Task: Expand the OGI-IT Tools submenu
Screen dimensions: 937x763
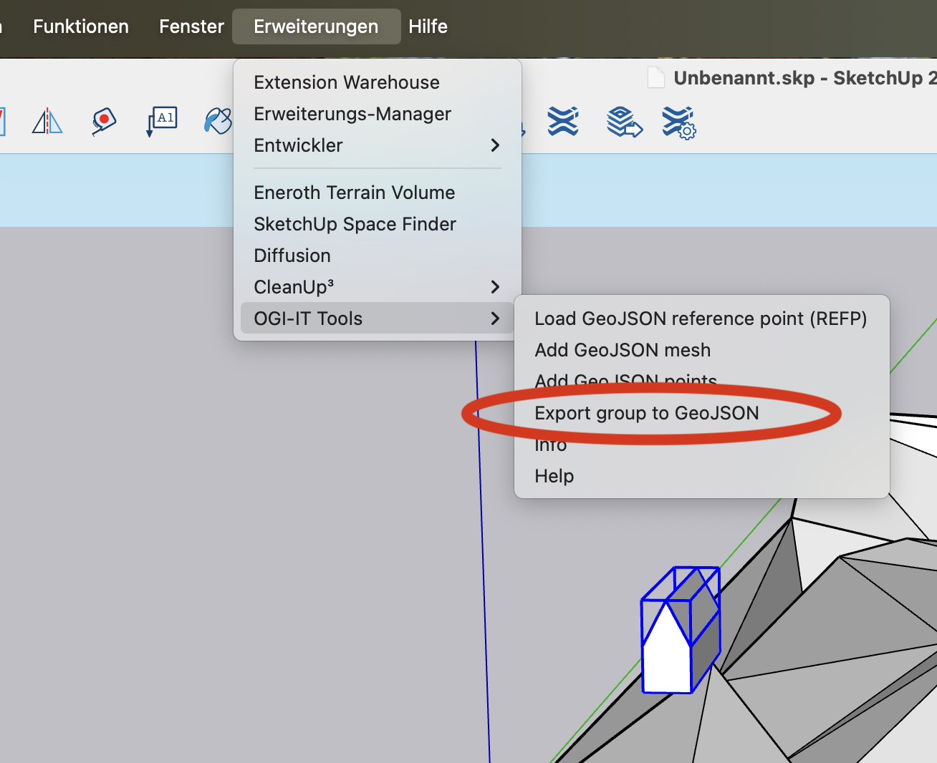Action: pos(378,319)
